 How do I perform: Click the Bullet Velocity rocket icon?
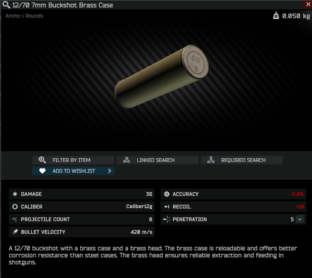[15, 232]
